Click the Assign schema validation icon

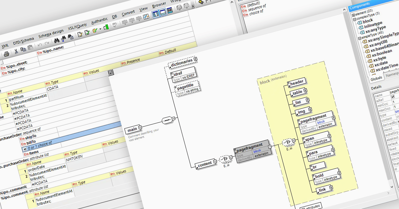pyautogui.click(x=95, y=30)
